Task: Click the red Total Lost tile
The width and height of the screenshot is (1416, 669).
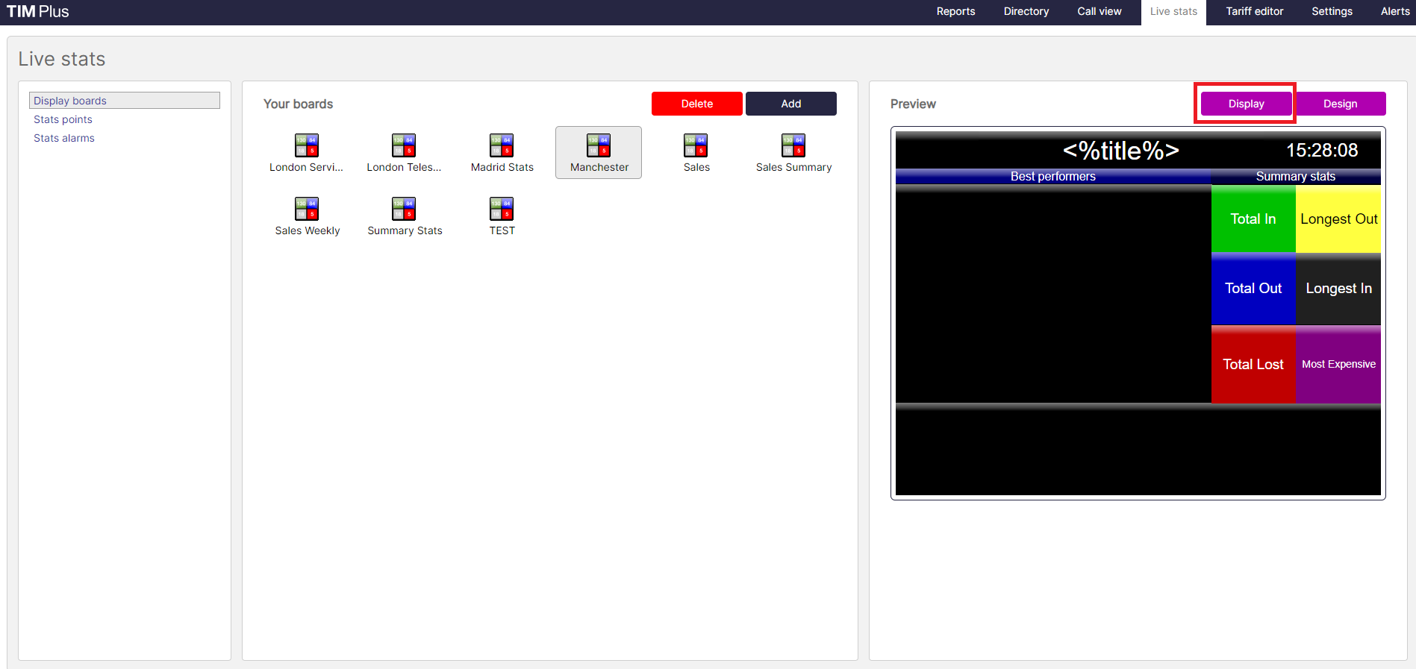Action: pyautogui.click(x=1253, y=365)
